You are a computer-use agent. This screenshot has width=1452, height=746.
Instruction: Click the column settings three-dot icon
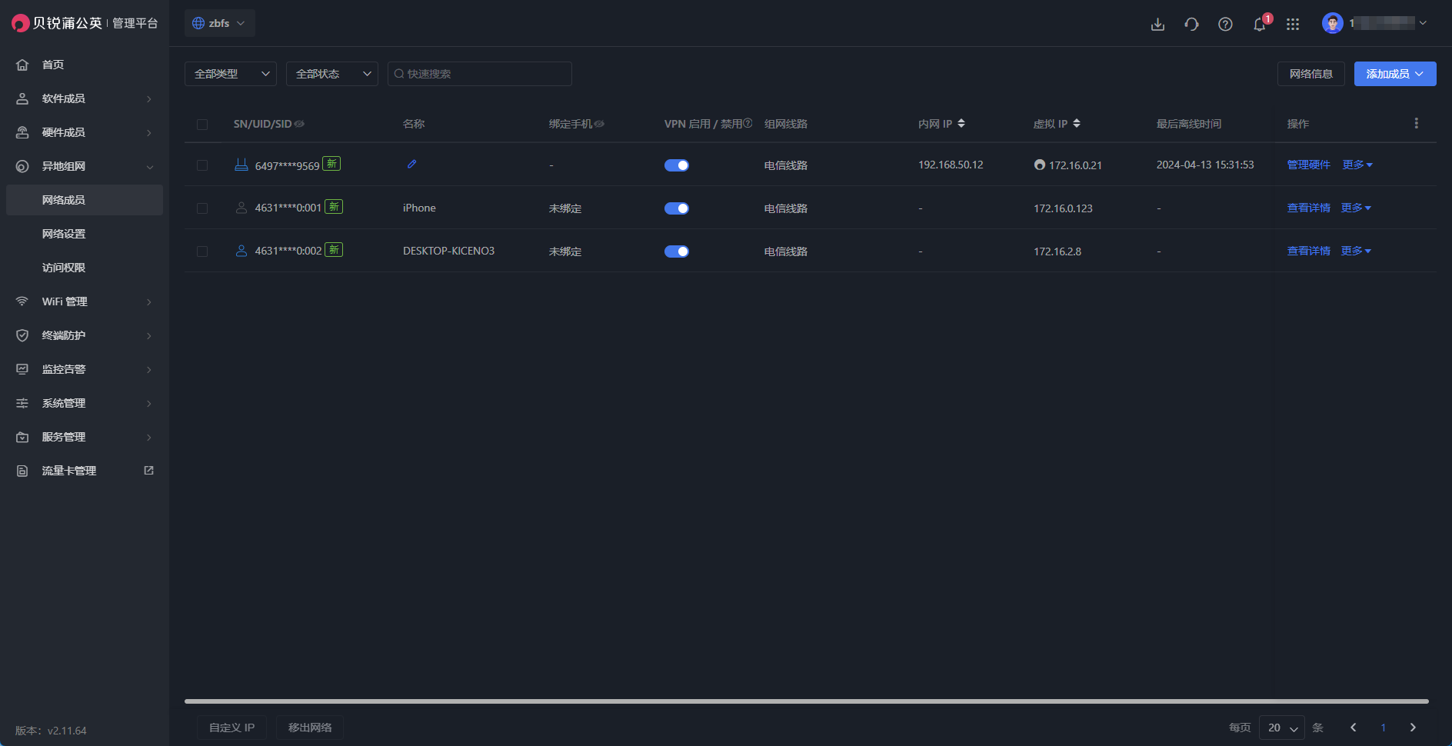pos(1416,123)
